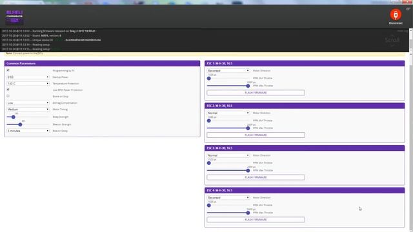Click ESC 3 PPM Min Throttle slider handle
This screenshot has height=232, width=413.
209,163
